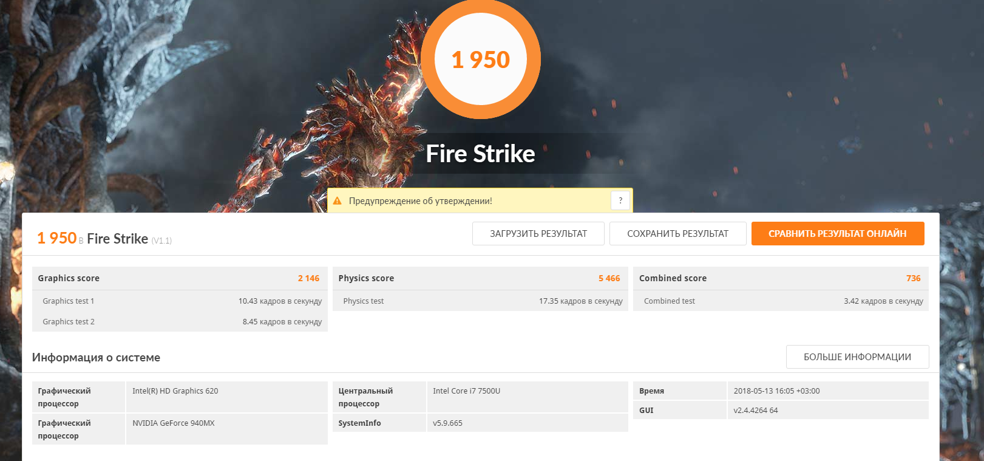Click the Physics score value 5 466
984x461 pixels.
(x=609, y=278)
